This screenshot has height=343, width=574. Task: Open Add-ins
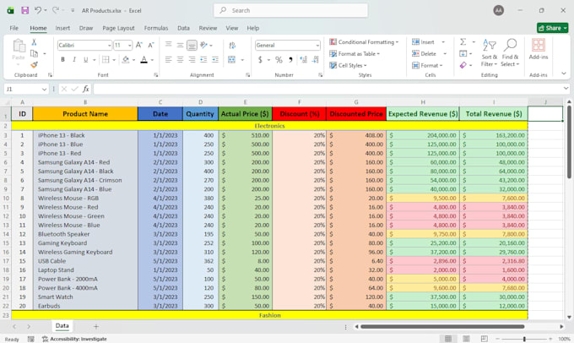(539, 49)
